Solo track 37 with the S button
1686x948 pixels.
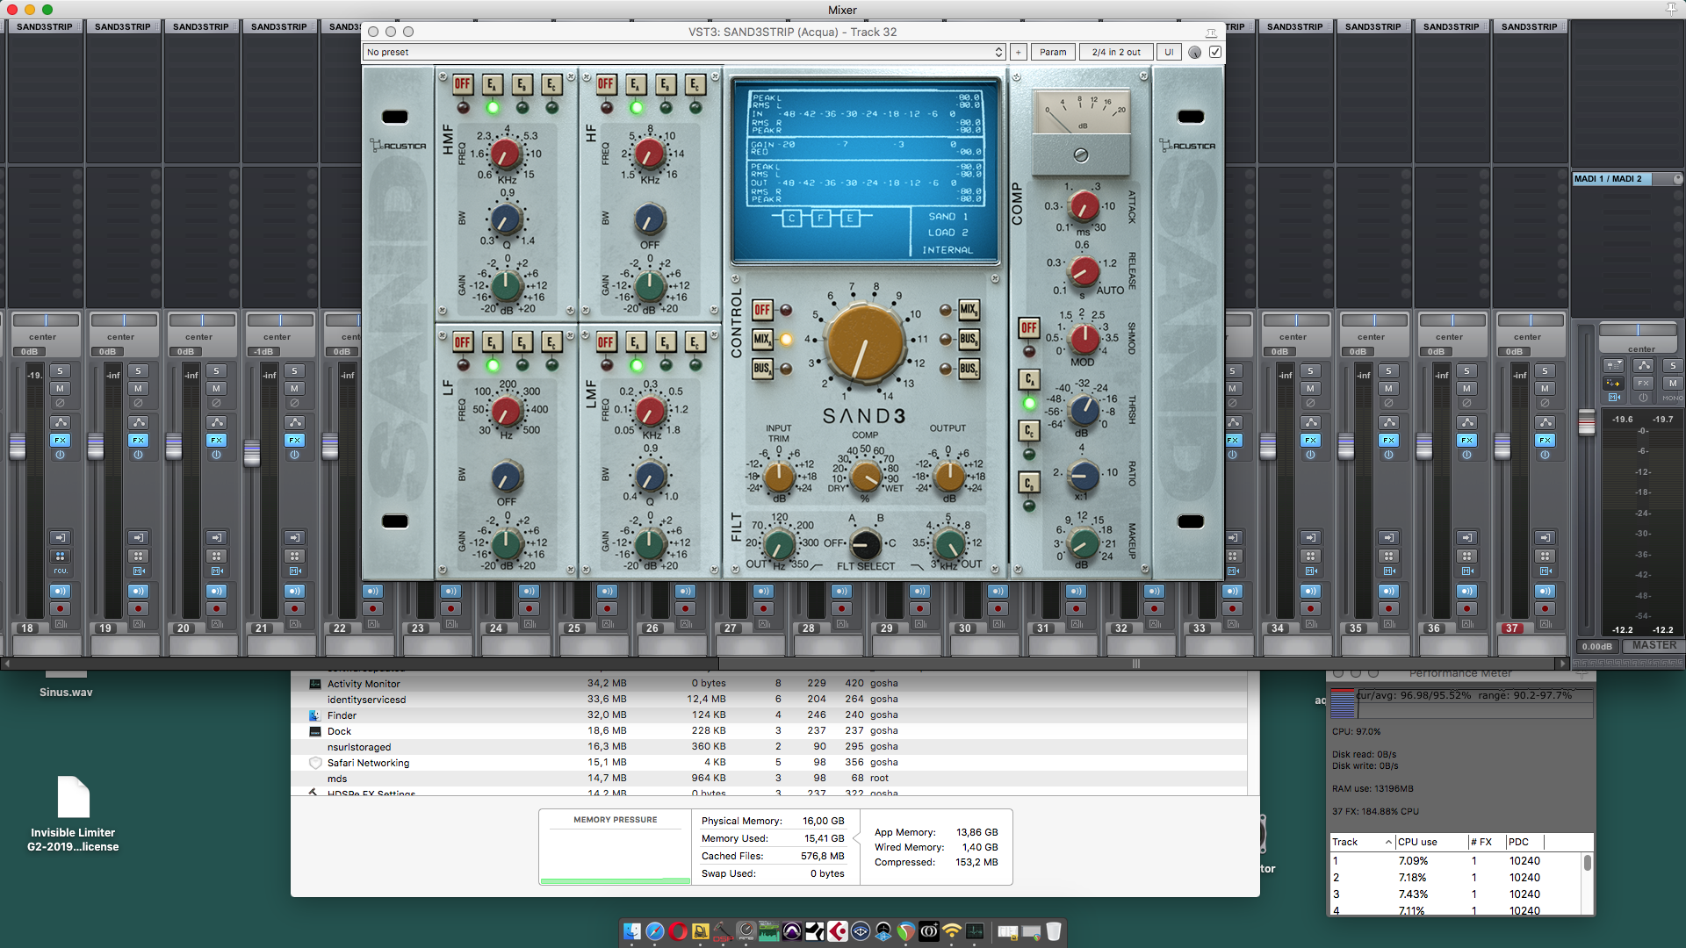tap(1545, 370)
